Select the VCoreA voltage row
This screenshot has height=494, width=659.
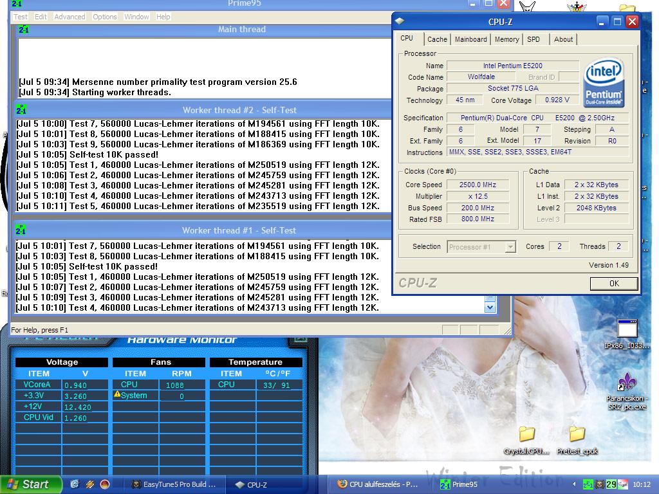pyautogui.click(x=61, y=385)
